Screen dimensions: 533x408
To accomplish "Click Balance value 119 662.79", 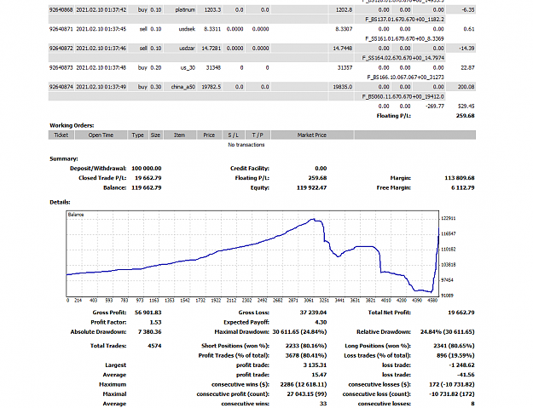I will click(147, 187).
